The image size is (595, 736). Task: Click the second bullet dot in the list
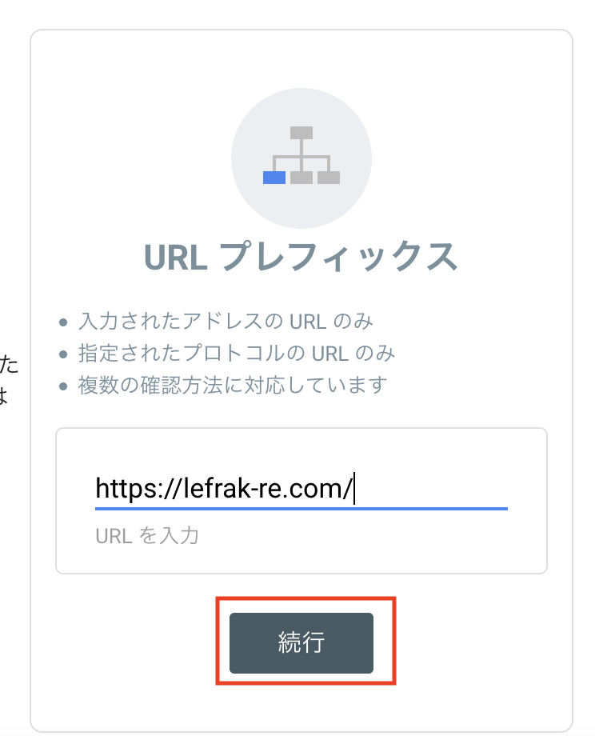point(63,354)
